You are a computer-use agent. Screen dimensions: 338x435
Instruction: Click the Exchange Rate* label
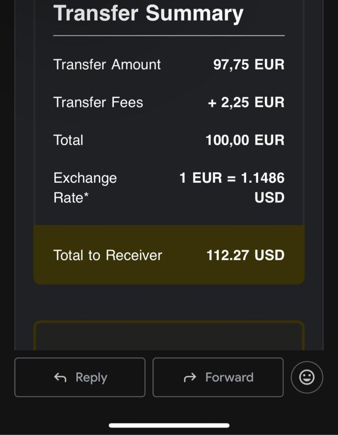pyautogui.click(x=85, y=188)
